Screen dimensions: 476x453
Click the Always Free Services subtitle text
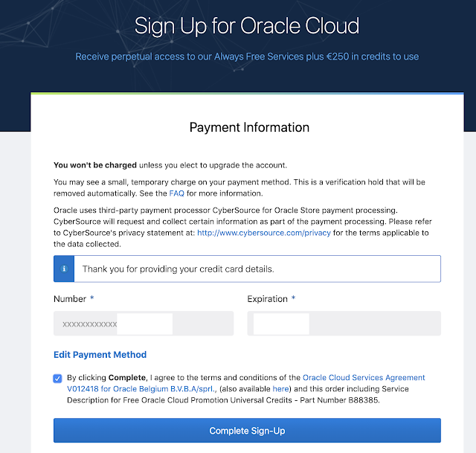click(246, 57)
